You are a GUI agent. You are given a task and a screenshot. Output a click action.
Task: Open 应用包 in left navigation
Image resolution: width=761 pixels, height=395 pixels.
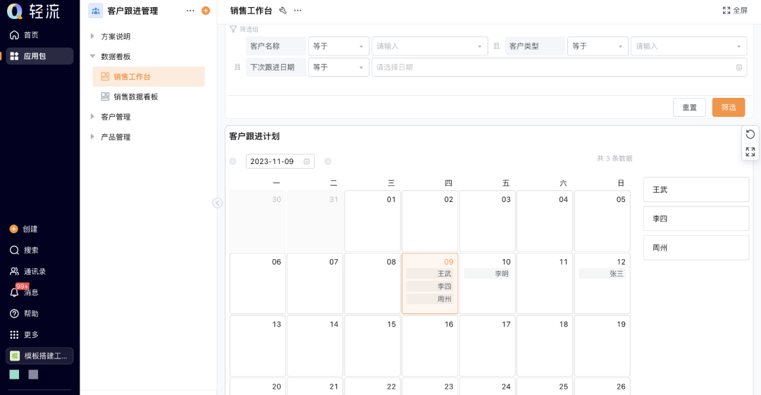coord(39,56)
